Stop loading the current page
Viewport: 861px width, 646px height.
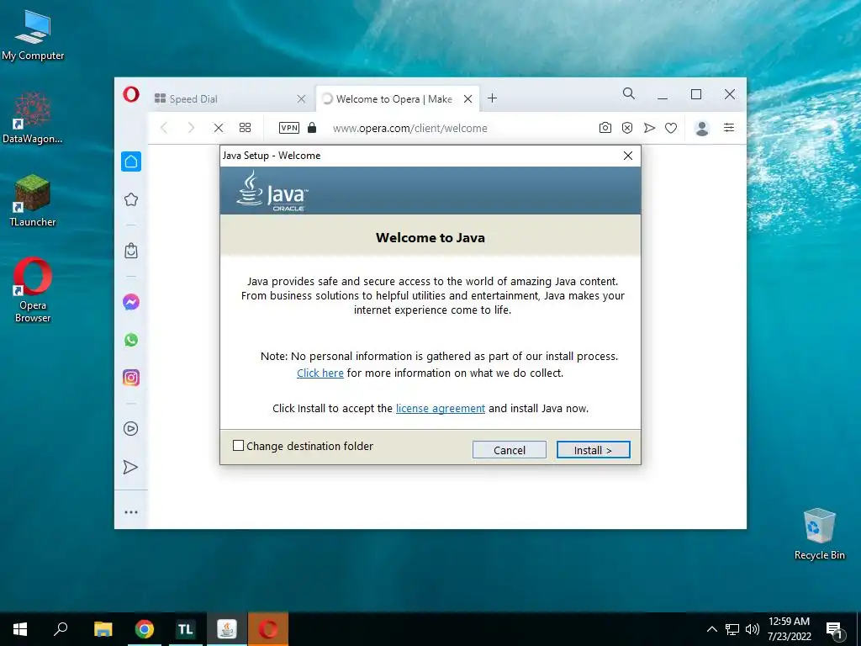[218, 128]
